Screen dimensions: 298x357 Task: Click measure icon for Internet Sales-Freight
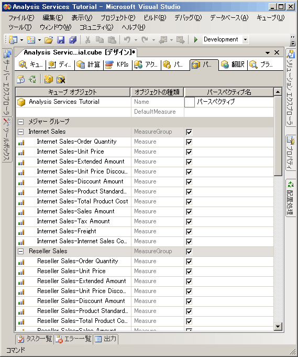tap(21, 232)
